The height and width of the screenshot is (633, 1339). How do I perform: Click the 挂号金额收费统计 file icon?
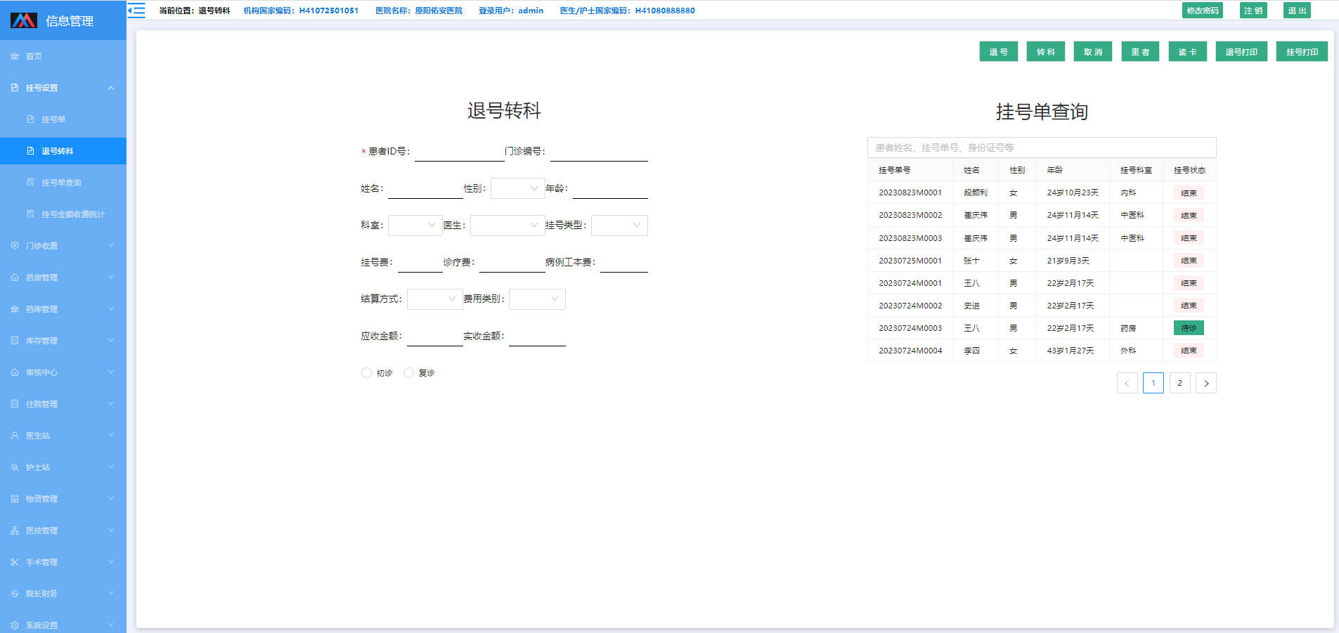click(x=30, y=214)
